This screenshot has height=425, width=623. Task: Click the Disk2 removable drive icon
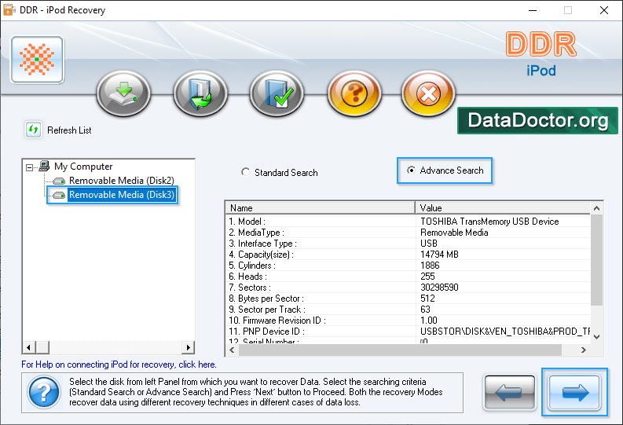(59, 181)
